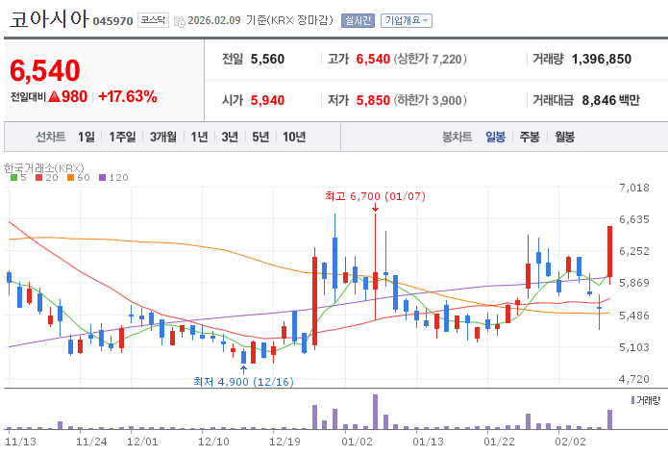Image resolution: width=668 pixels, height=455 pixels.
Task: Click the stock code 045970
Action: coord(112,21)
